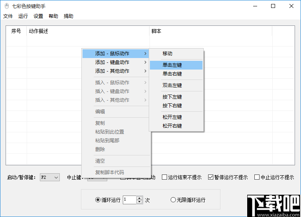Screen dimensions: 301x217
Task: Select 粘贴到此位置 menu item
Action: click(x=116, y=132)
